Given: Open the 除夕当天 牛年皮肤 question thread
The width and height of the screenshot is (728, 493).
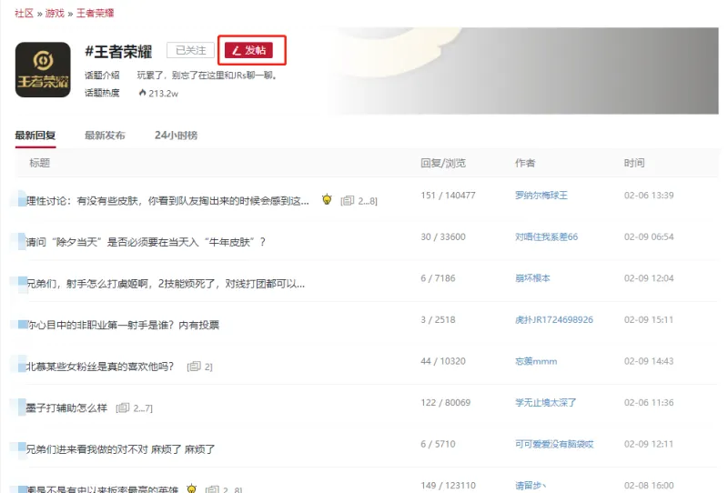Looking at the screenshot, I should pyautogui.click(x=146, y=242).
